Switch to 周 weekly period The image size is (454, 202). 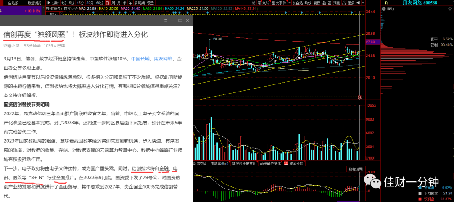point(113,3)
